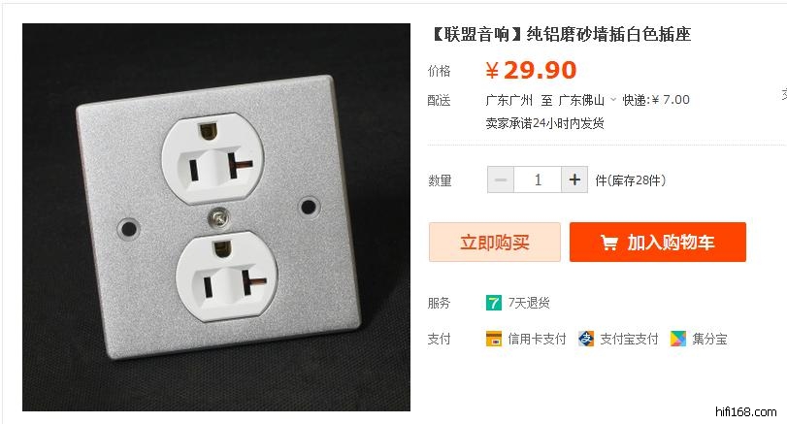Image resolution: width=787 pixels, height=424 pixels.
Task: Increase quantity with the plus button
Action: coord(574,179)
